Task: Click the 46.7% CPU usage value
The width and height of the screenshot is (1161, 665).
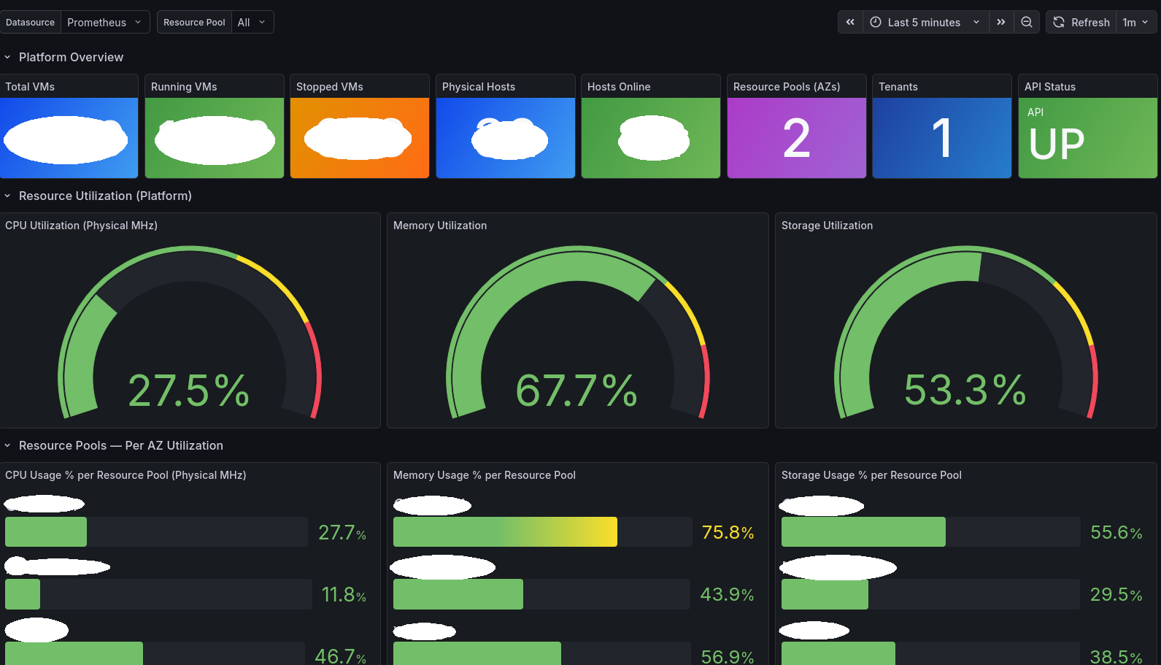Action: [x=340, y=656]
